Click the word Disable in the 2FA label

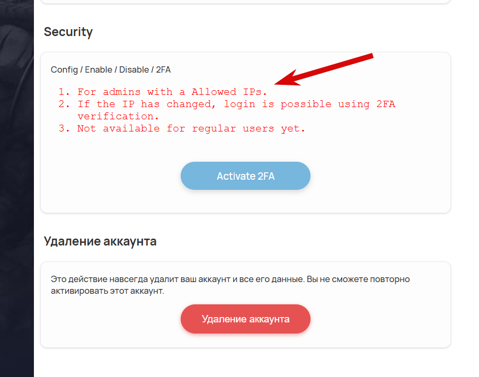coord(134,69)
